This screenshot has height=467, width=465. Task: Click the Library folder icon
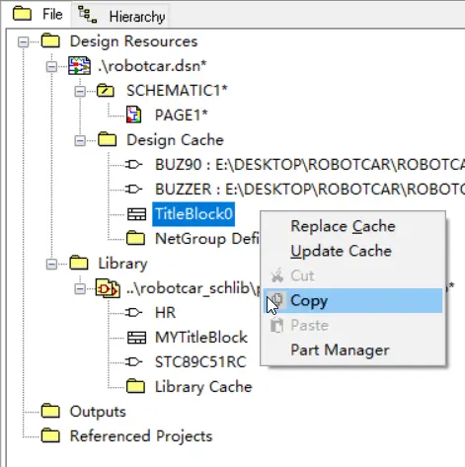click(x=79, y=263)
